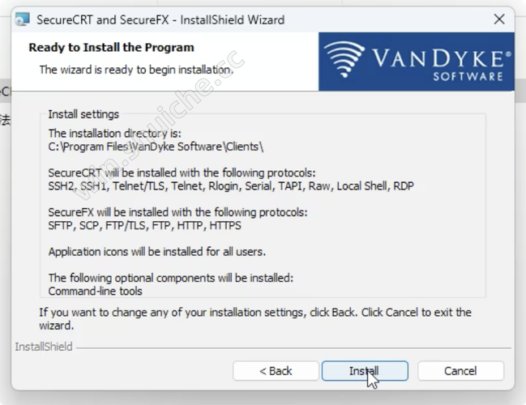Click the C:\Program Files\VanDyke Software\Clients path
Viewport: 526px width, 405px height.
coord(156,147)
